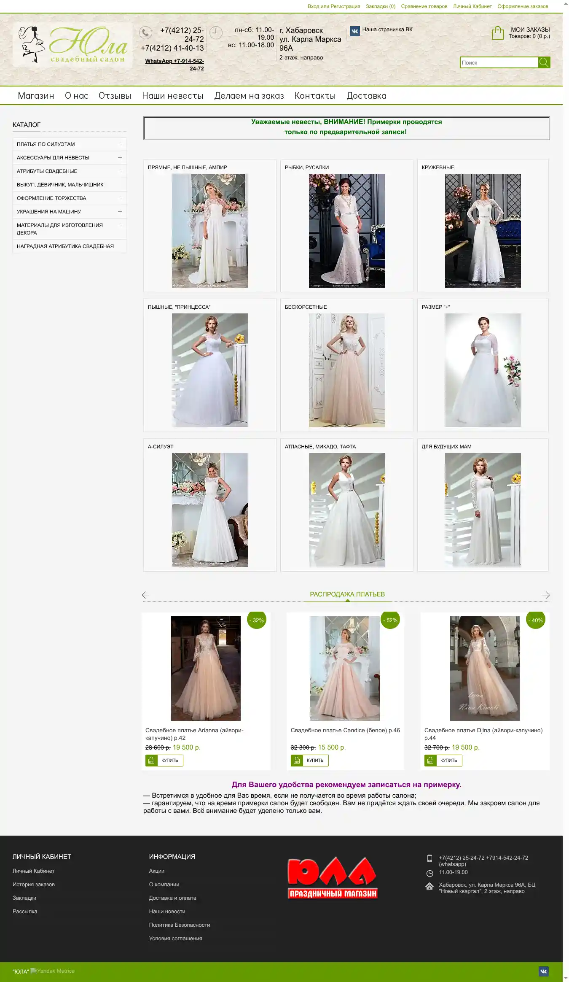Open Делаем на заказ menu item
This screenshot has height=982, width=569.
click(249, 96)
